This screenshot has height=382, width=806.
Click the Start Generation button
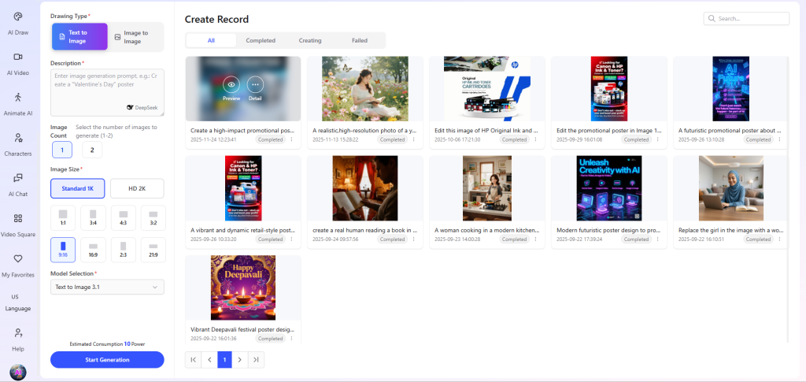click(107, 360)
